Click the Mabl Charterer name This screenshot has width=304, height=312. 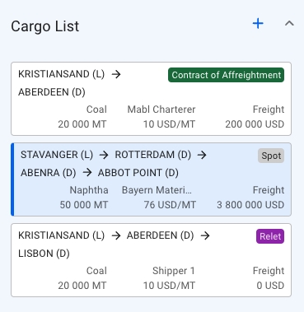[161, 109]
